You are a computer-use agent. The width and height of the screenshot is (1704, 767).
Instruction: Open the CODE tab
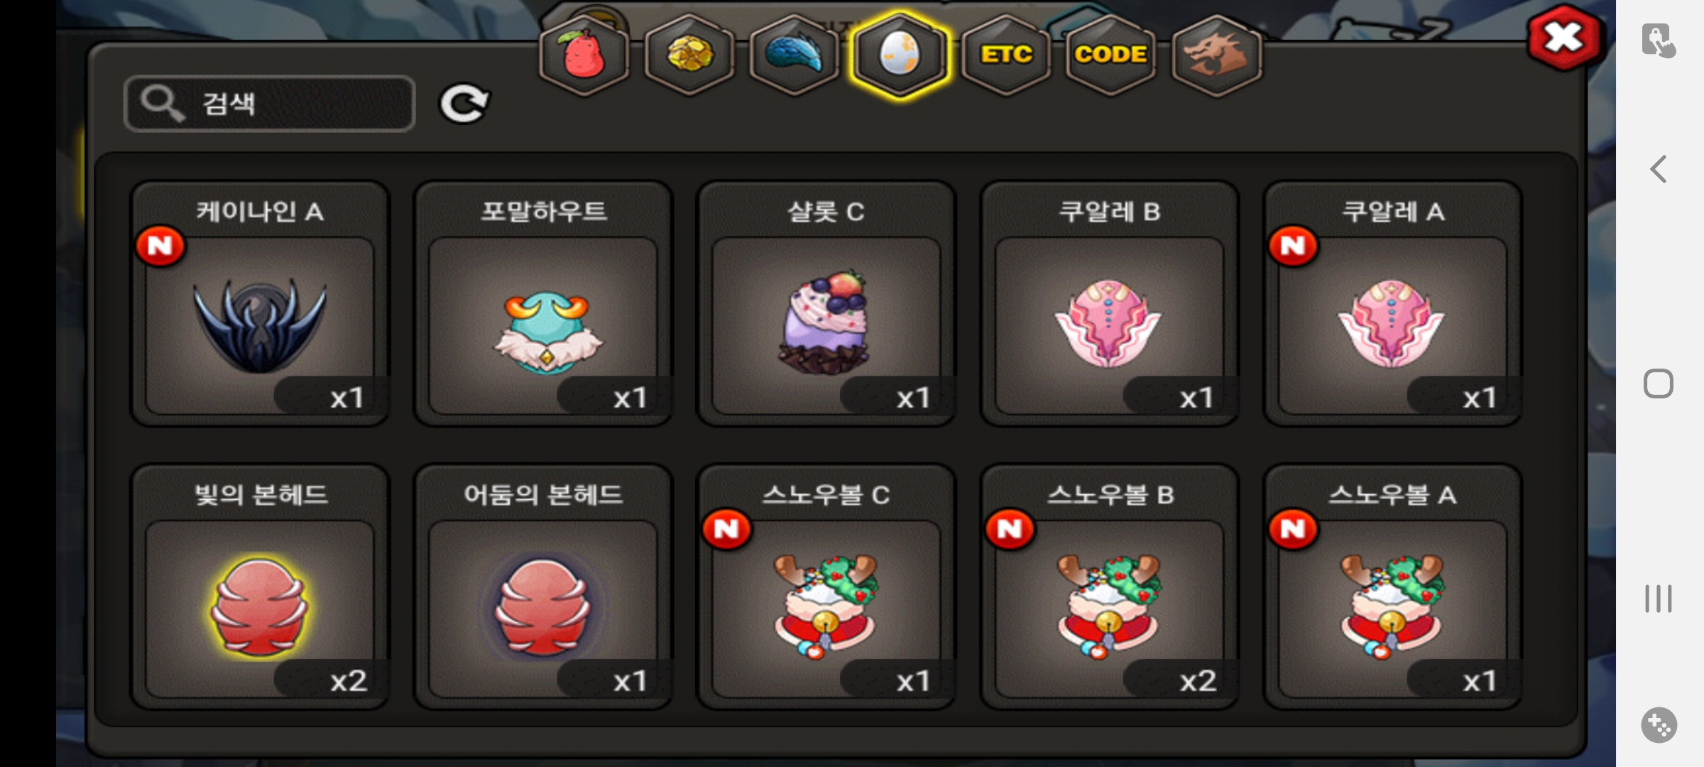(1110, 55)
